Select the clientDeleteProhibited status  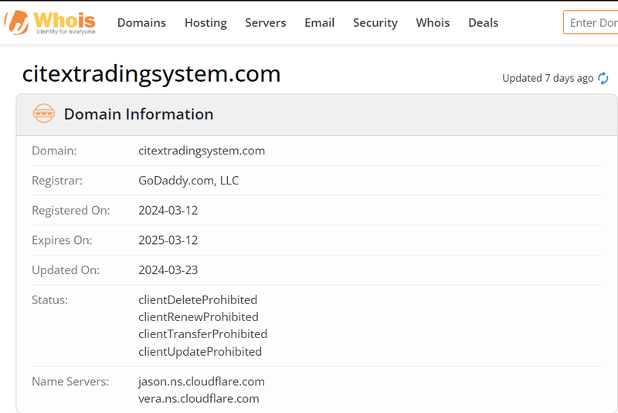coord(198,300)
